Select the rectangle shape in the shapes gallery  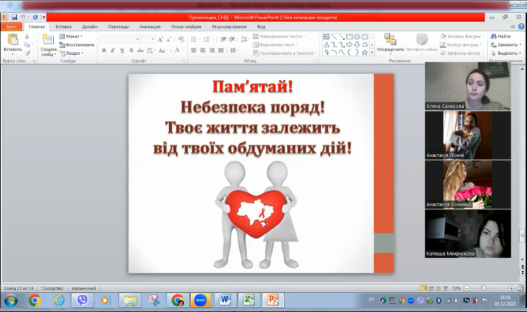click(x=350, y=37)
